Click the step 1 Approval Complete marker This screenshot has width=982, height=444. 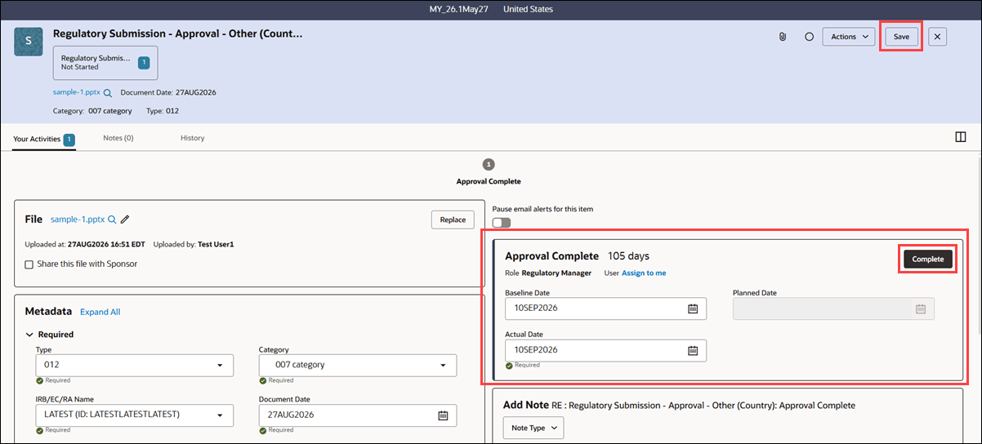[x=489, y=164]
